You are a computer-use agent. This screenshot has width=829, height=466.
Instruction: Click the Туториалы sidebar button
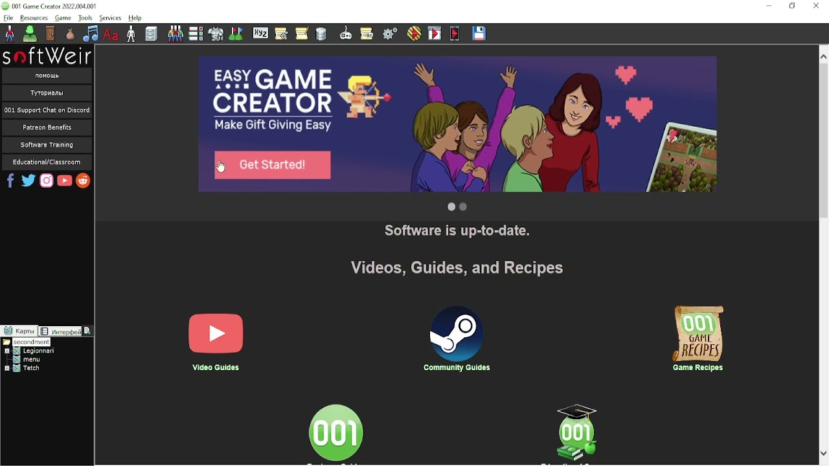(x=47, y=93)
